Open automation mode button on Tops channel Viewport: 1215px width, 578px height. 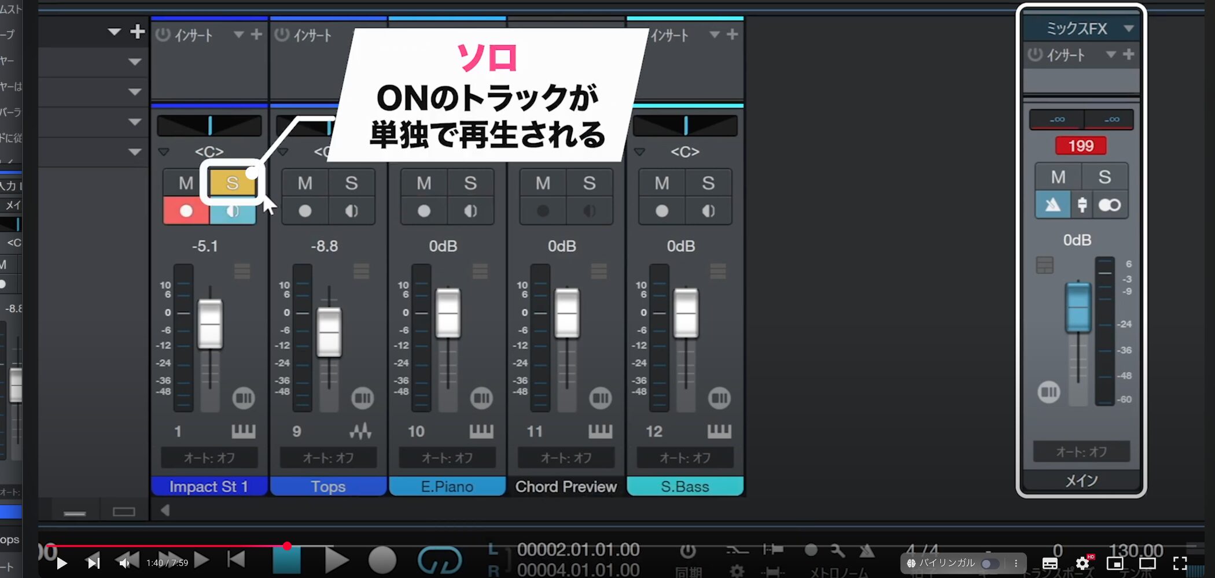pyautogui.click(x=328, y=458)
